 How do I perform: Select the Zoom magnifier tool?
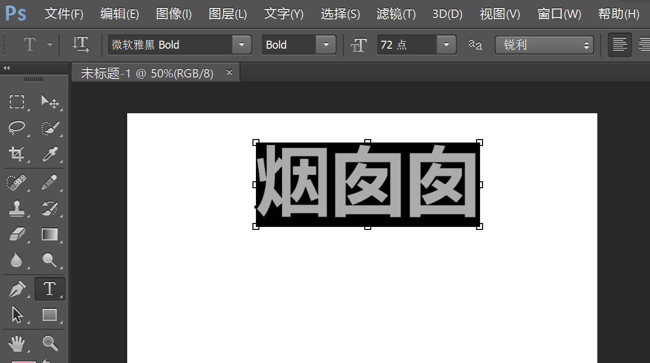pos(50,343)
